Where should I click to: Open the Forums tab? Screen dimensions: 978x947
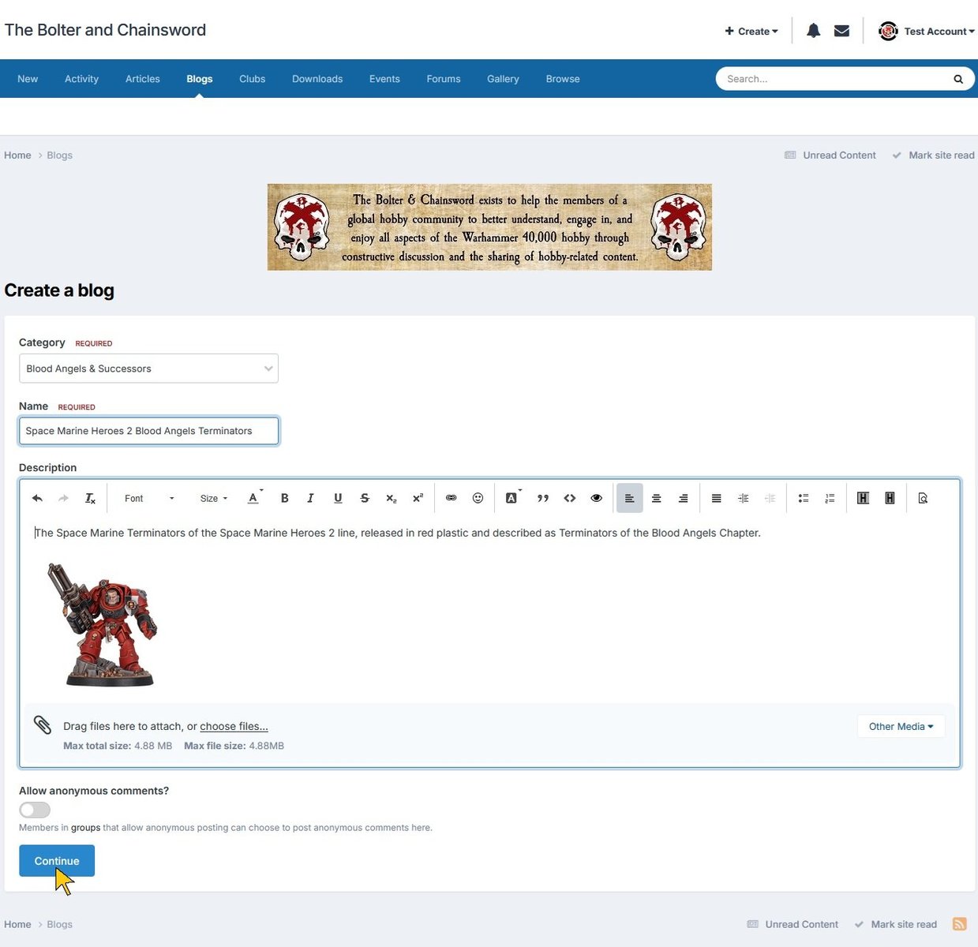pyautogui.click(x=444, y=79)
